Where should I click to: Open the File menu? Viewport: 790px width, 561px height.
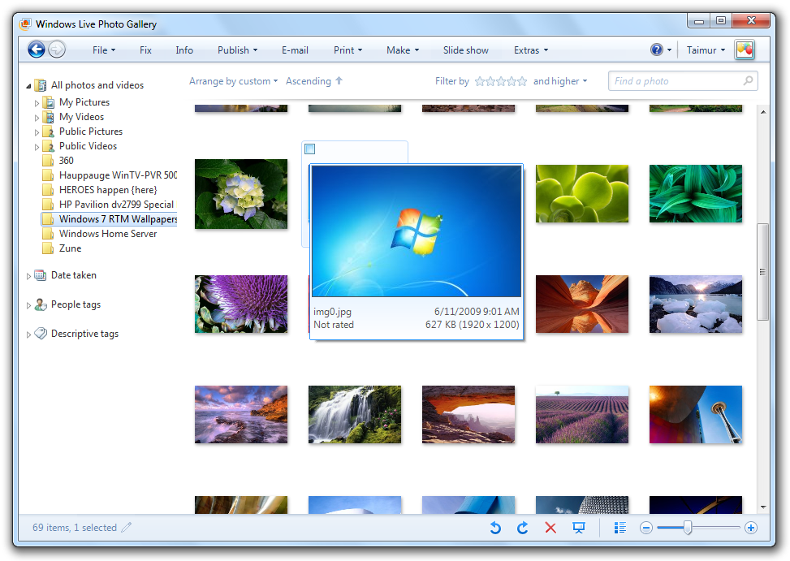coord(103,50)
